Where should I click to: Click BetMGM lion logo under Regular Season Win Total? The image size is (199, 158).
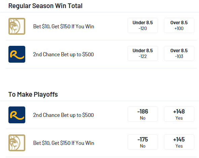17,26
